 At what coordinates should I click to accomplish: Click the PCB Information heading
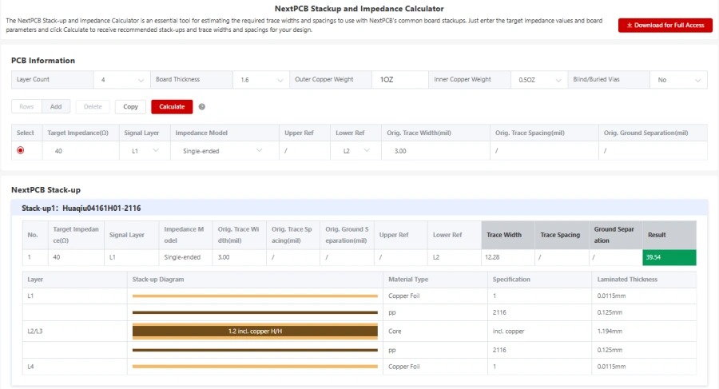(43, 61)
